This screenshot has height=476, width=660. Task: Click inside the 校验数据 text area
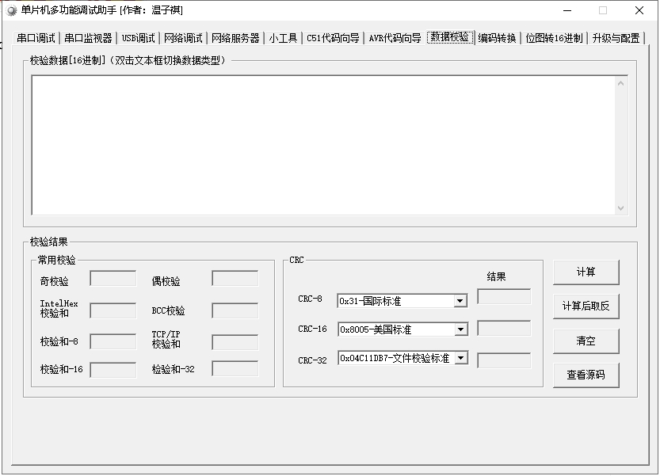[x=323, y=145]
